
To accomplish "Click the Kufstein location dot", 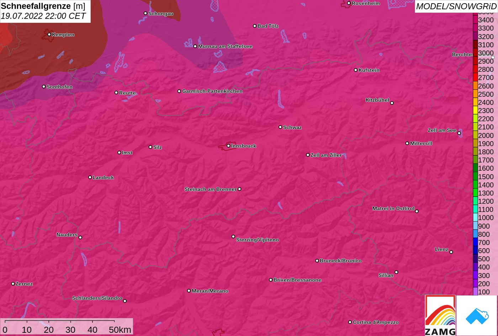I will (356, 70).
